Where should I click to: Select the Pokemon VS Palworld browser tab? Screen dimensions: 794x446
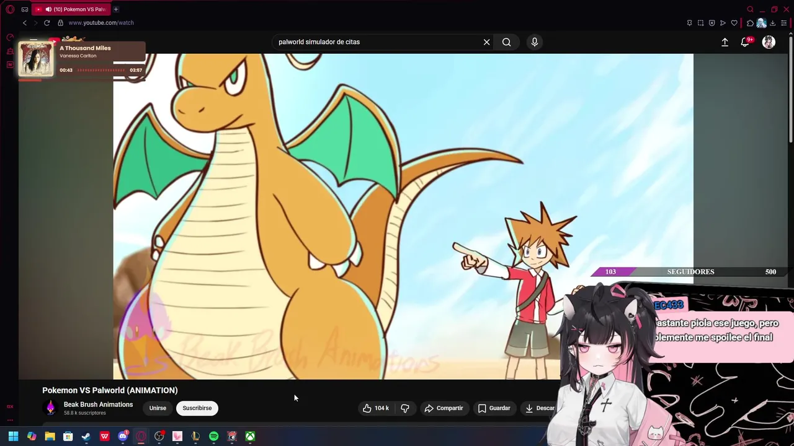[x=71, y=9]
